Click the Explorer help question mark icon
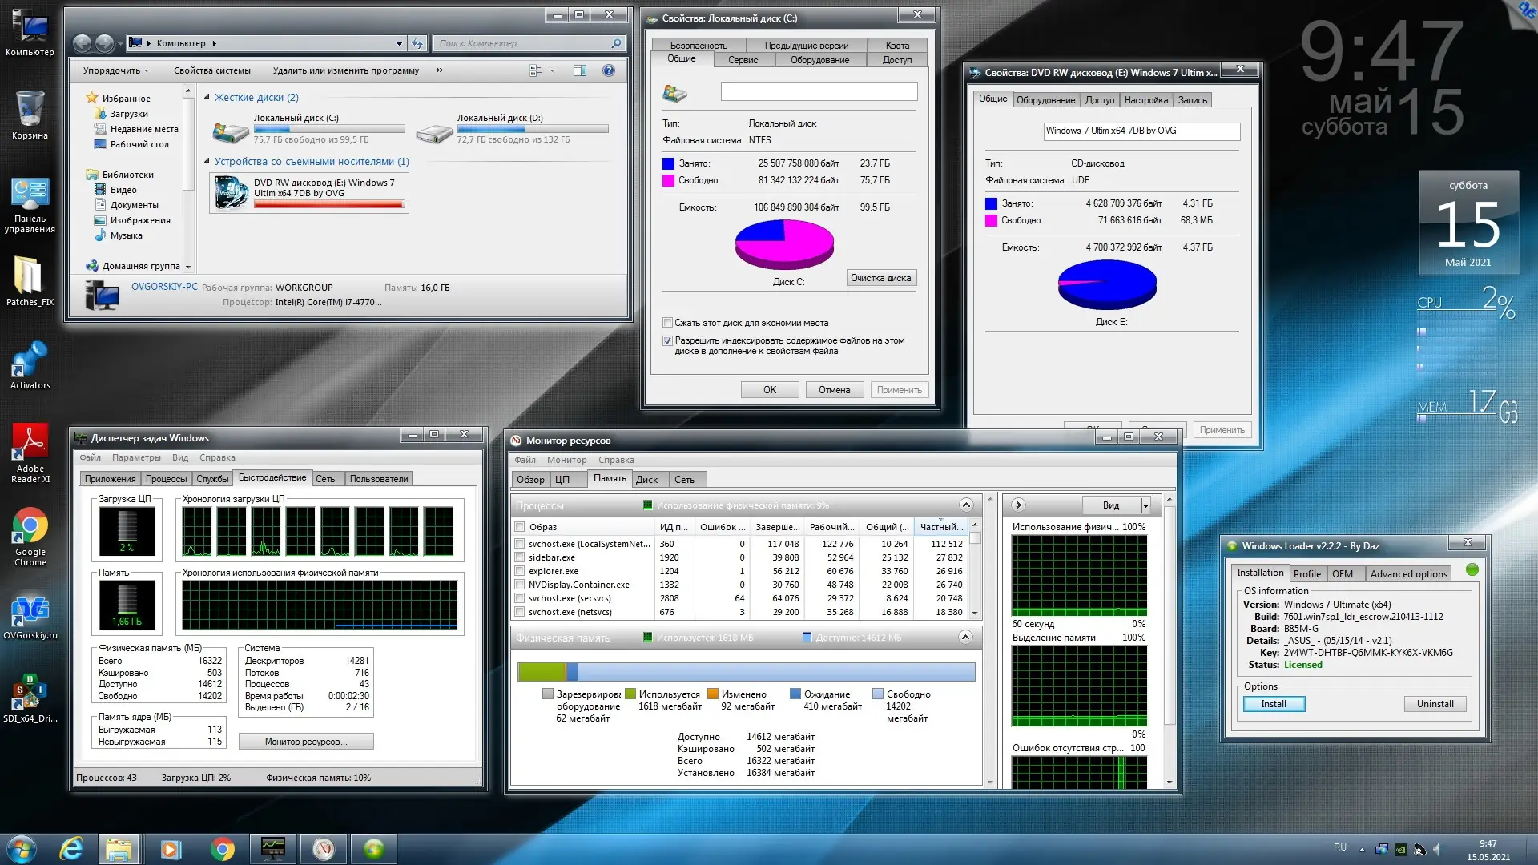The image size is (1538, 865). (x=609, y=70)
